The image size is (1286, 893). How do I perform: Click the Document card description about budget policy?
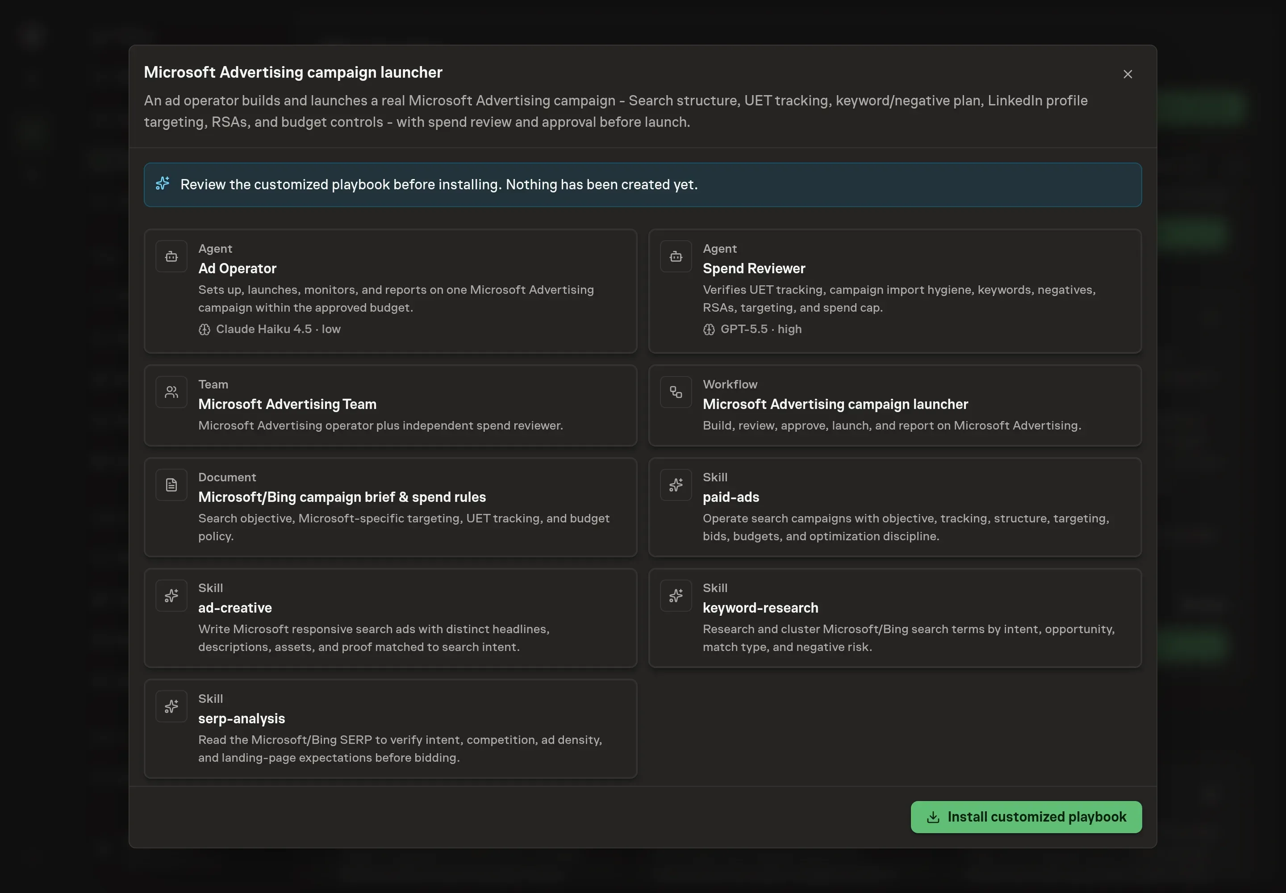[404, 527]
